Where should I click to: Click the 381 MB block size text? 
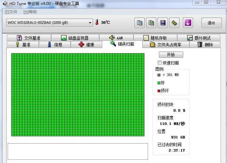172,75
